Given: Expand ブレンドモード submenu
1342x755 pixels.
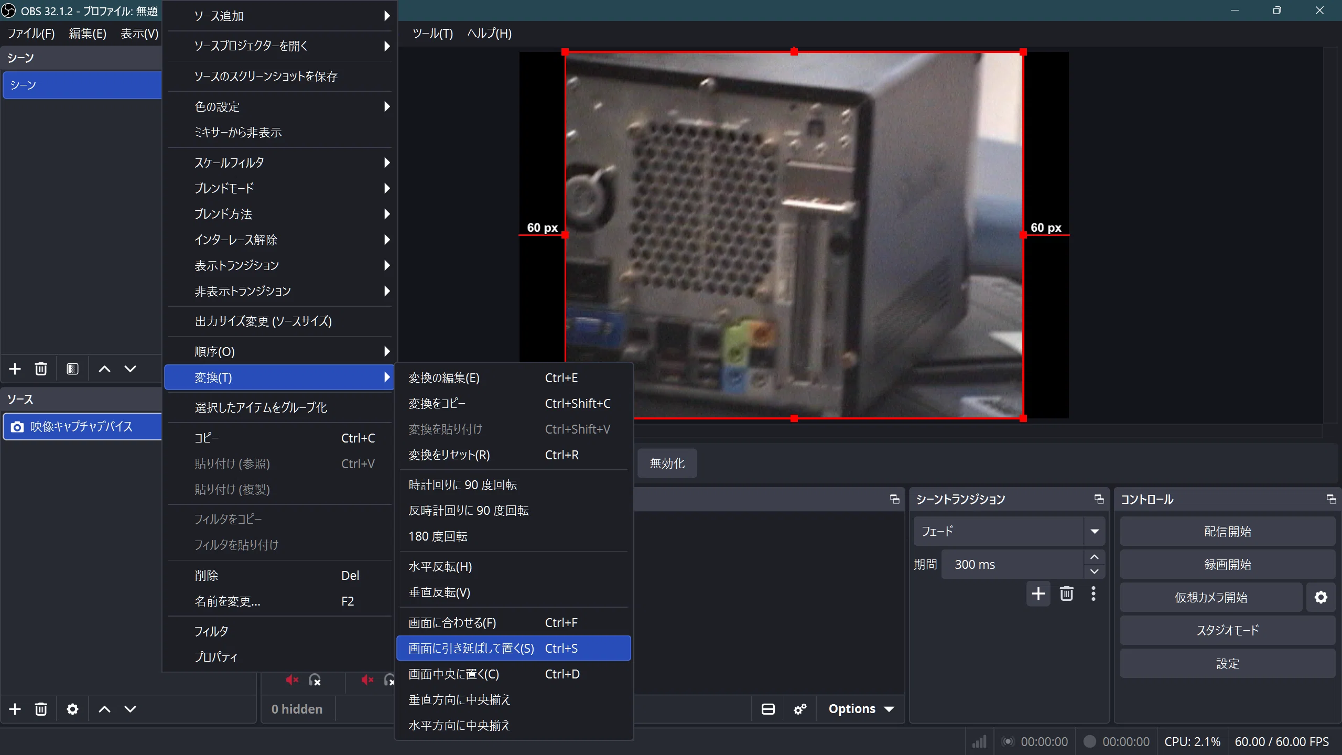Looking at the screenshot, I should coord(279,188).
